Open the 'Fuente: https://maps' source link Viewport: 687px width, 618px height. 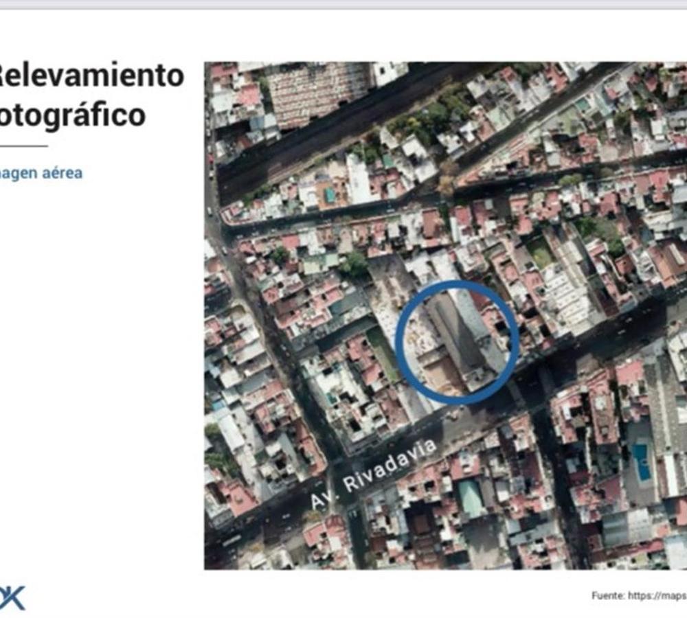[x=639, y=595]
